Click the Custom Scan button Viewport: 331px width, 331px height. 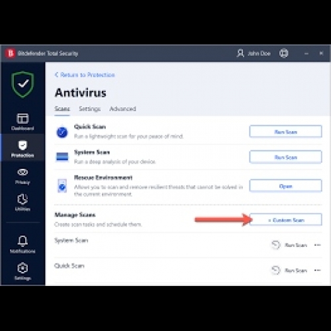(286, 220)
